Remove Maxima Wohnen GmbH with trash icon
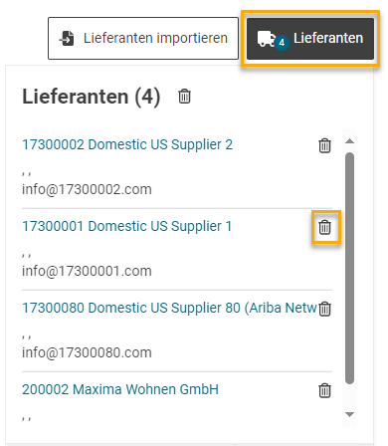This screenshot has width=388, height=446. pyautogui.click(x=324, y=390)
